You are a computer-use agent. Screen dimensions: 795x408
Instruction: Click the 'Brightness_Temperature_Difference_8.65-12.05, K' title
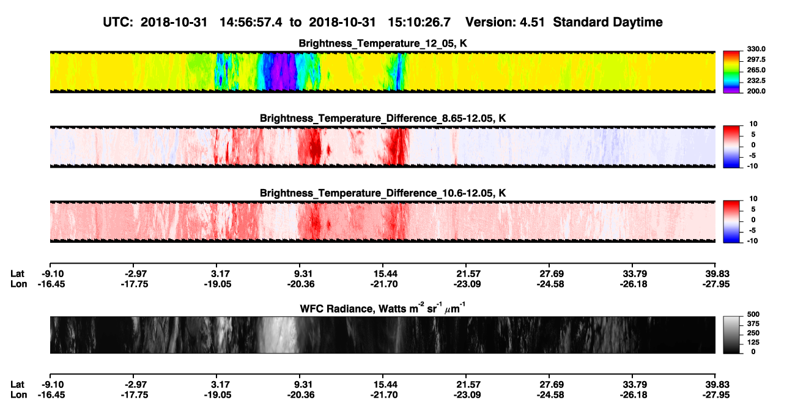click(383, 118)
